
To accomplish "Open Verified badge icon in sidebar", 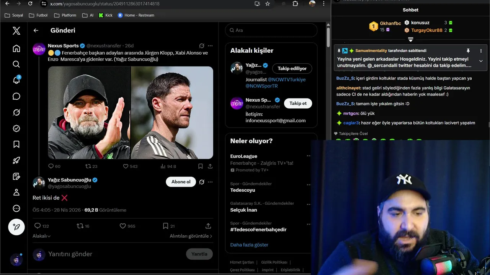I will [16, 128].
